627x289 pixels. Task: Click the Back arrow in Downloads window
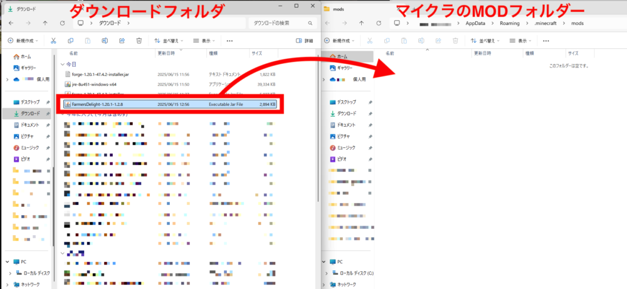(x=11, y=23)
